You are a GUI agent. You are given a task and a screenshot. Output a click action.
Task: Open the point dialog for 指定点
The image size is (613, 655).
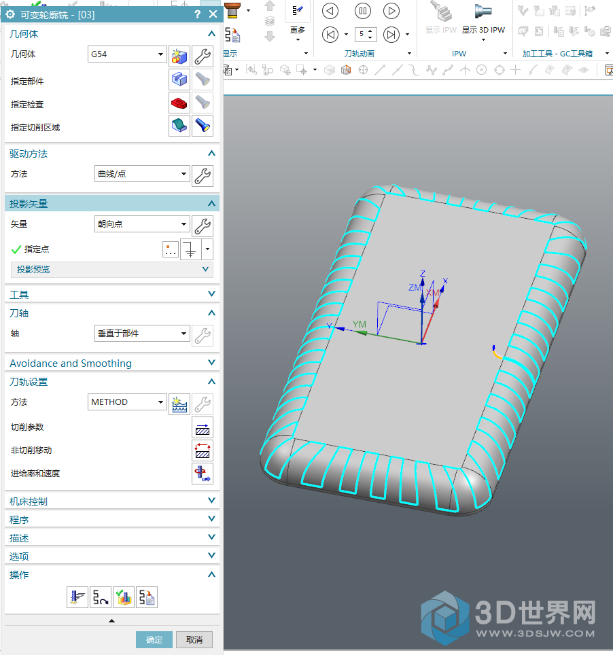pos(171,249)
